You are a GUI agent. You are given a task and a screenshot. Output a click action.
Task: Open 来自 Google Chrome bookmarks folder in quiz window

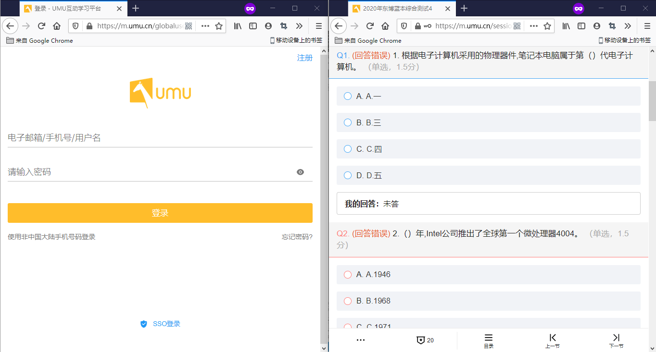[x=368, y=40]
